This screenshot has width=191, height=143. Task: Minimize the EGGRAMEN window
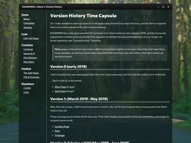158,7
